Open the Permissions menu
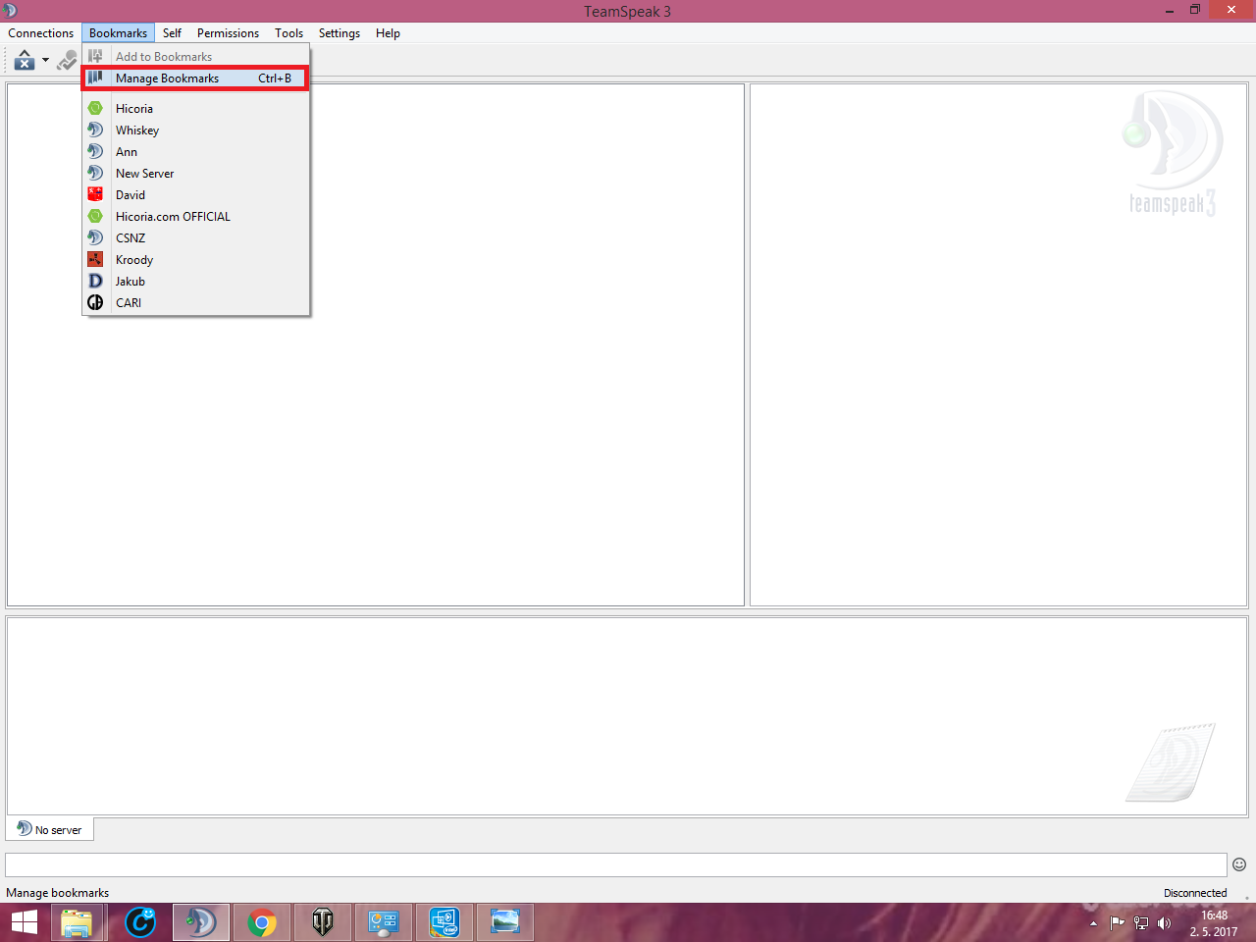The height and width of the screenshot is (942, 1256). (228, 33)
